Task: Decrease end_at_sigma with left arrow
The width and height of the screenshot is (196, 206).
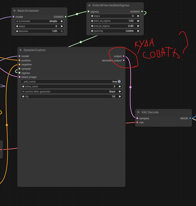Action: click(x=92, y=26)
